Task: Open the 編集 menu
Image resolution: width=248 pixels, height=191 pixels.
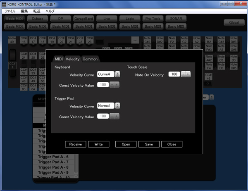Action: tap(24, 11)
